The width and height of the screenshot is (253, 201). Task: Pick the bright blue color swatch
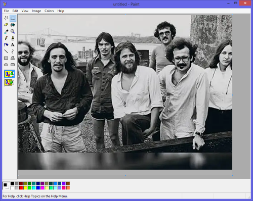pos(38,188)
